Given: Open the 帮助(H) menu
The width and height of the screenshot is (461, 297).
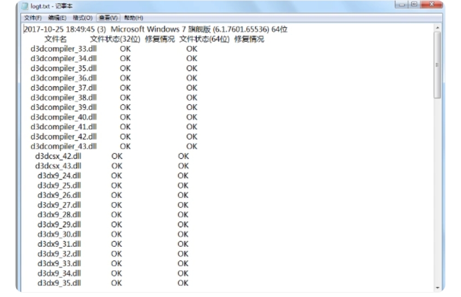Looking at the screenshot, I should point(133,18).
